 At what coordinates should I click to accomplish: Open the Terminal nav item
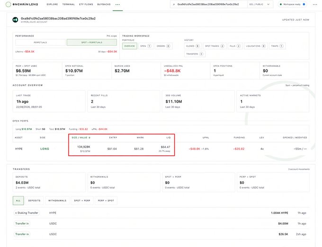69,4
